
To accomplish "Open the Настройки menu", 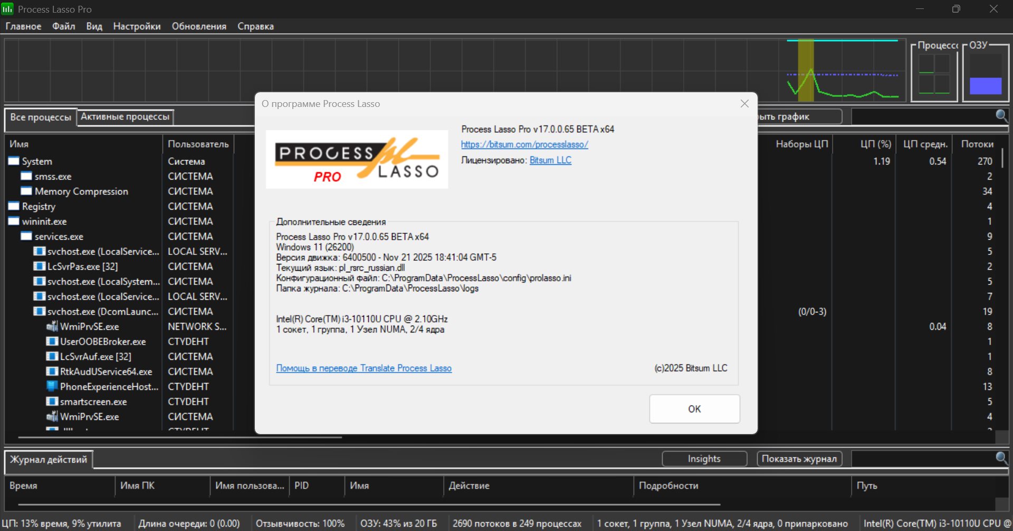I will tap(137, 26).
